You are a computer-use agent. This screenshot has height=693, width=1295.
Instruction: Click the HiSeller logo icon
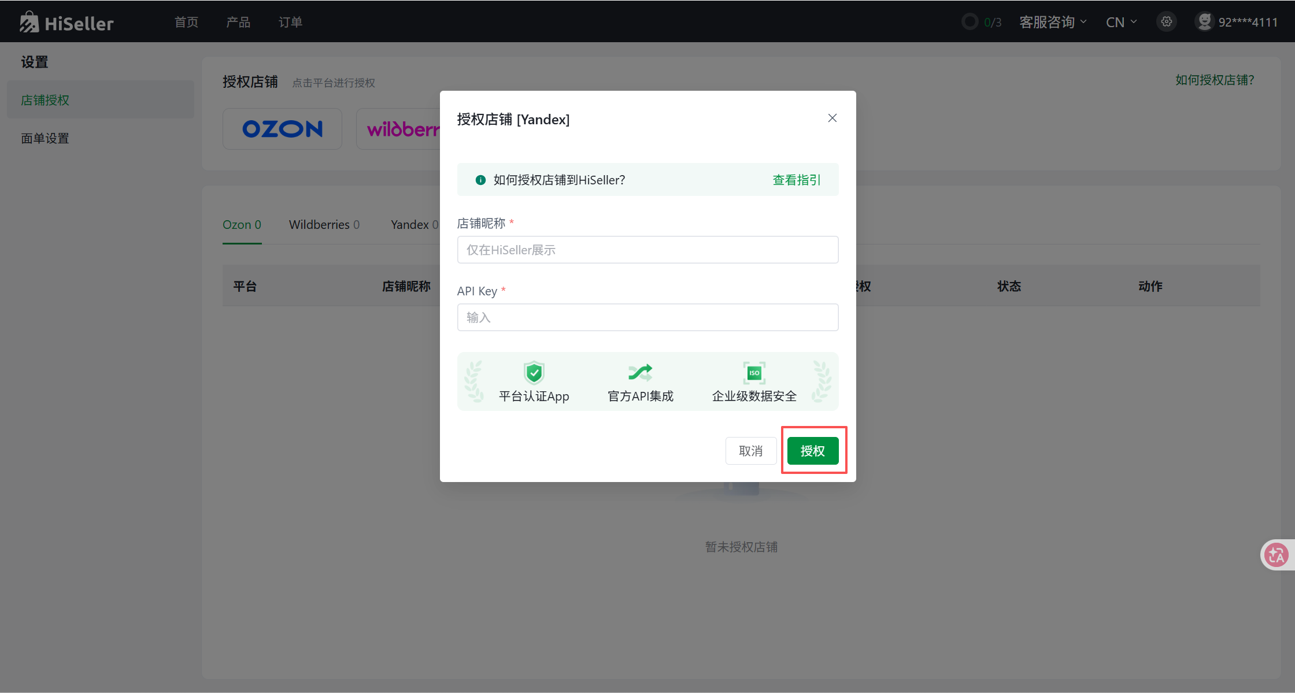point(29,22)
